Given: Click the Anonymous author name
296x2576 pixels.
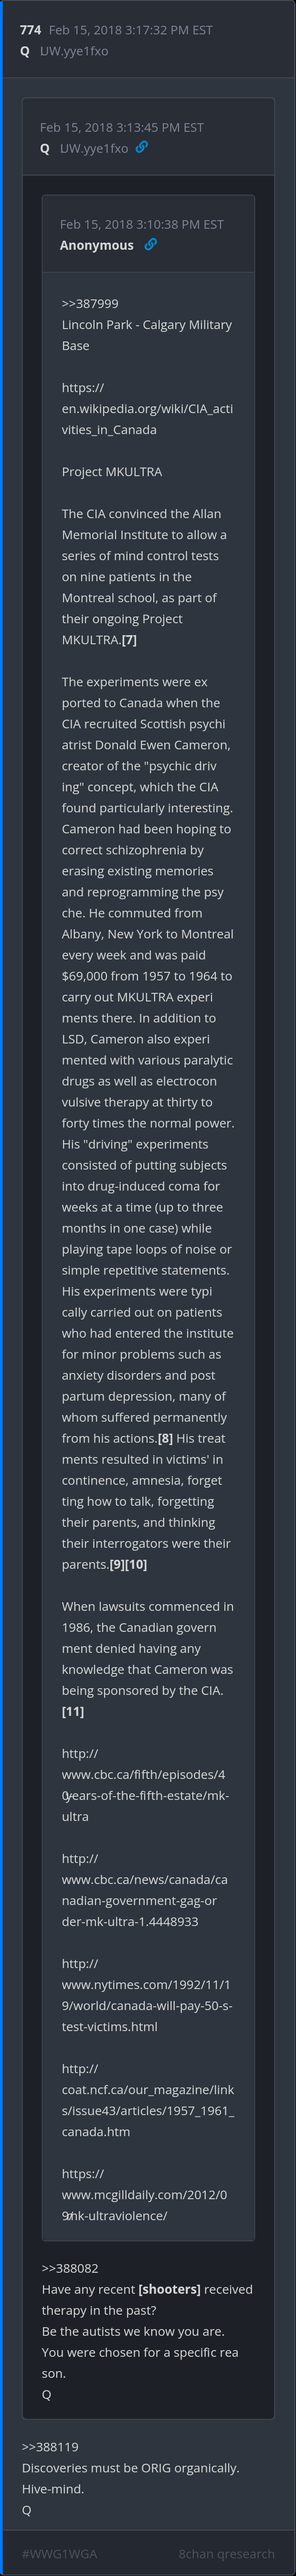Looking at the screenshot, I should (96, 245).
